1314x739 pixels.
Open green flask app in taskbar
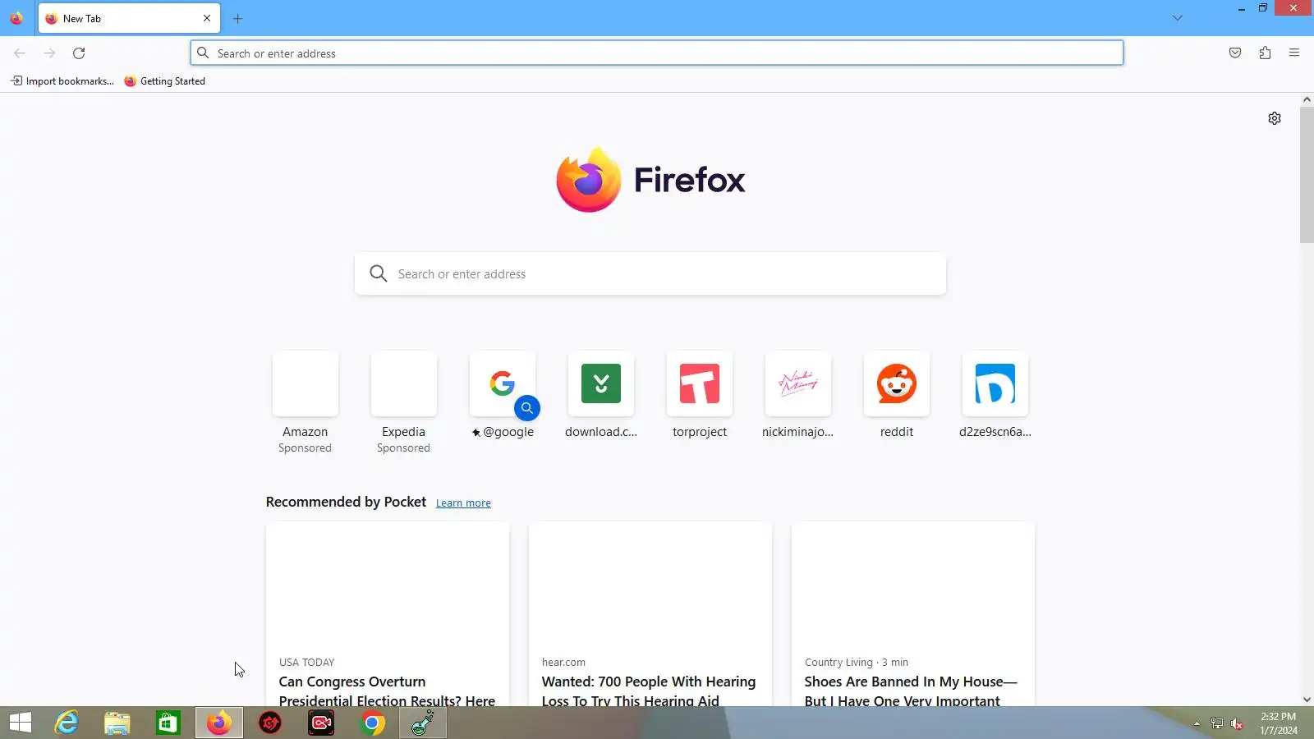pyautogui.click(x=423, y=723)
